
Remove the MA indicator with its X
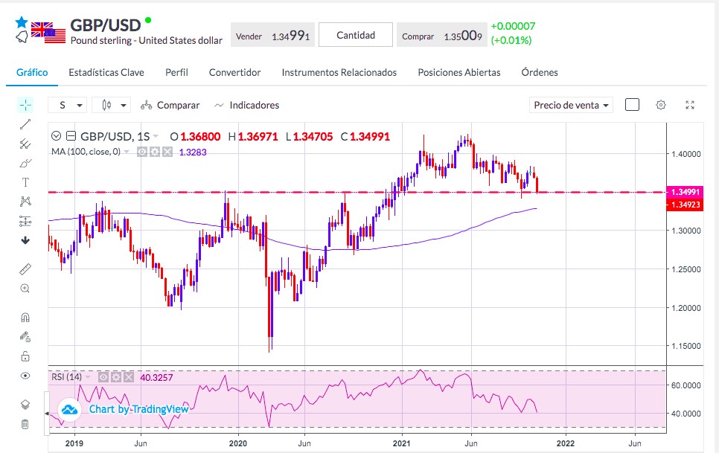tap(167, 152)
